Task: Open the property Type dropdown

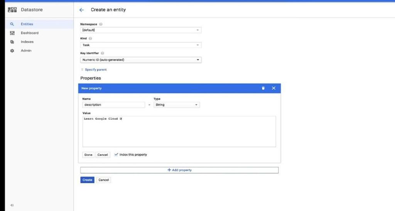Action: pos(177,105)
